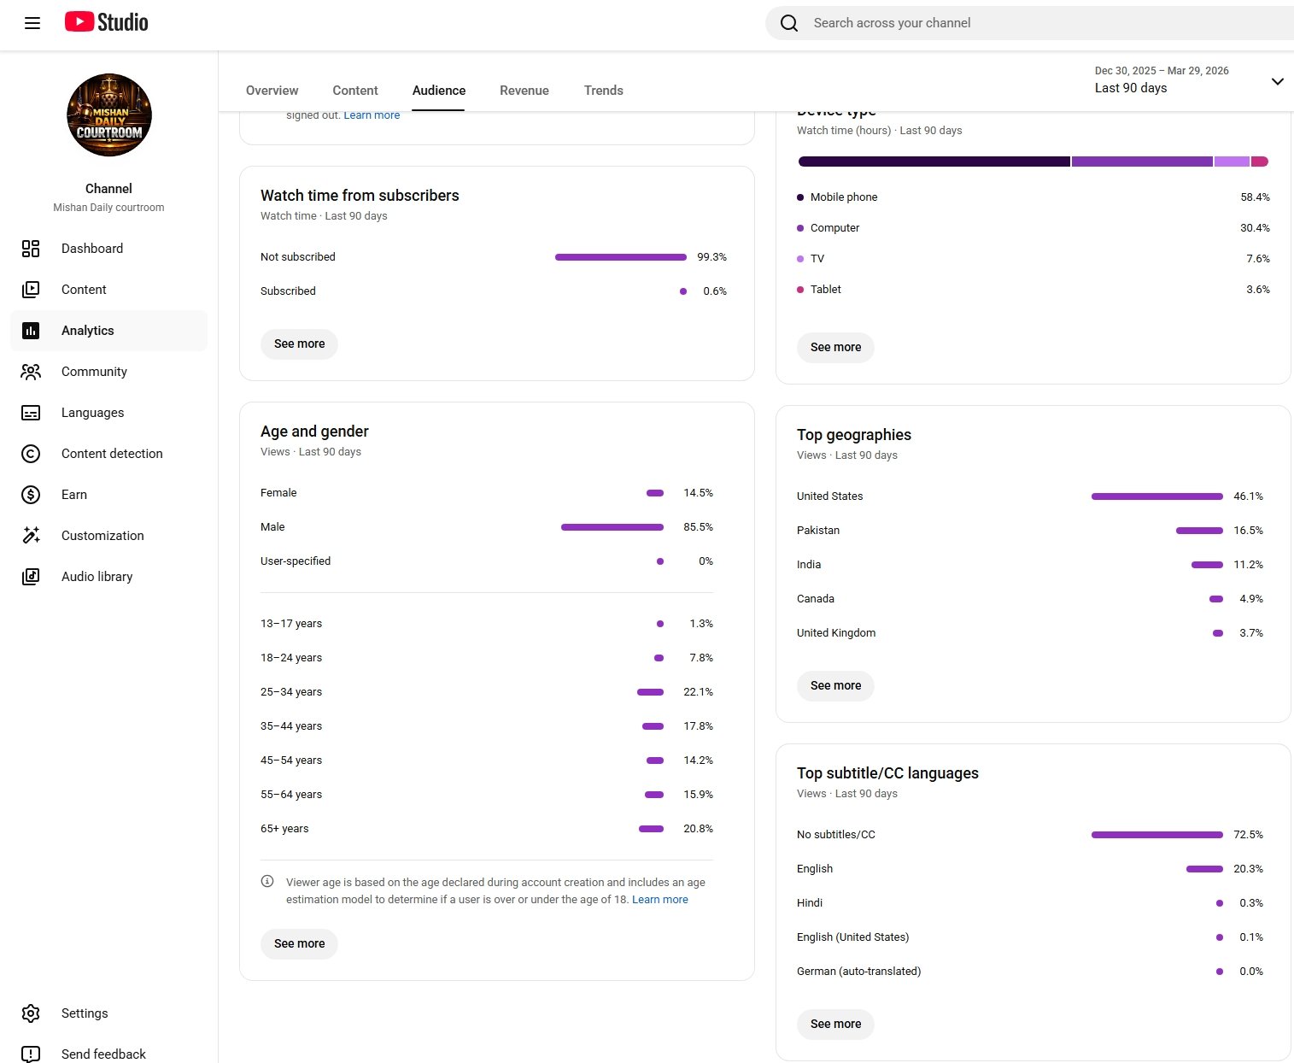Open the Dashboard sidebar icon
The image size is (1294, 1063).
[x=31, y=249]
